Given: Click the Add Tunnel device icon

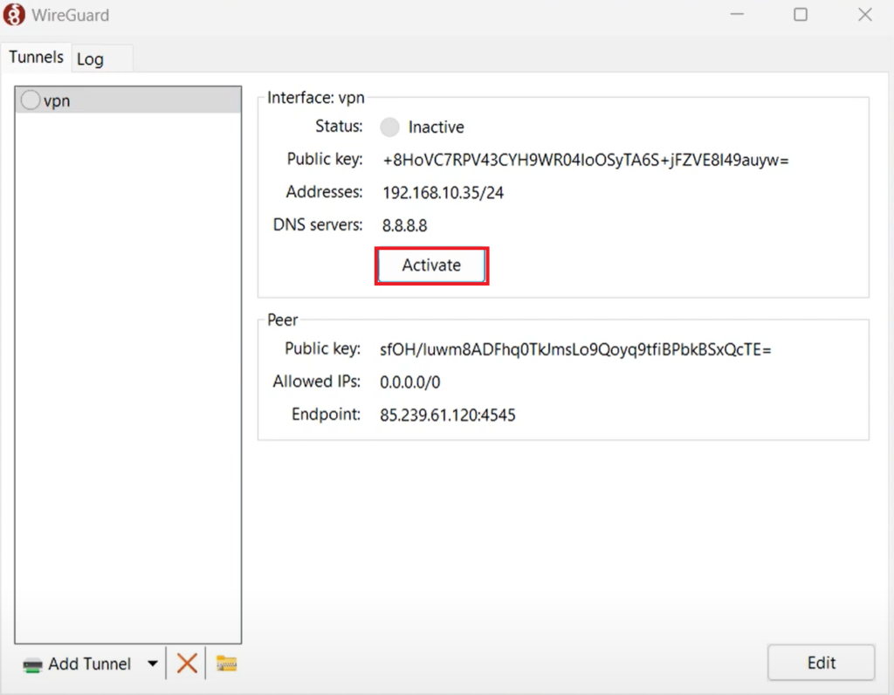Looking at the screenshot, I should (31, 664).
